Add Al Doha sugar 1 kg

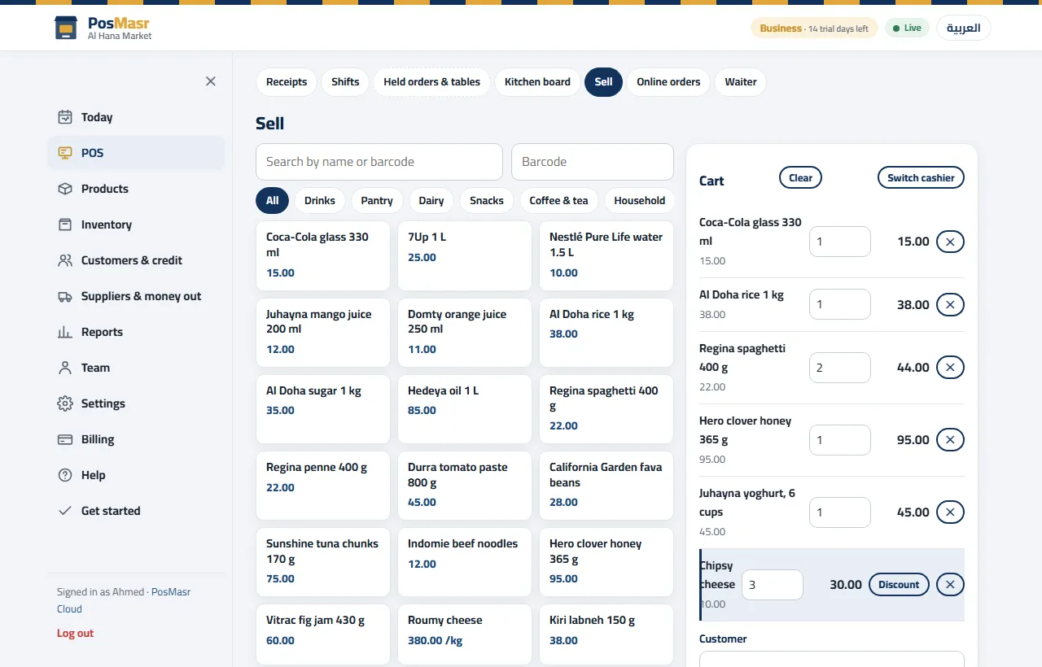coord(323,409)
